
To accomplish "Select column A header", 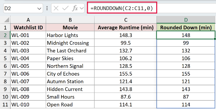I will [28, 20].
